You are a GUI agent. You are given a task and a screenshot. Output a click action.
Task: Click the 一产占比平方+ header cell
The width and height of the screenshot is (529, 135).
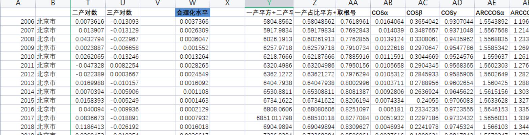point(315,13)
